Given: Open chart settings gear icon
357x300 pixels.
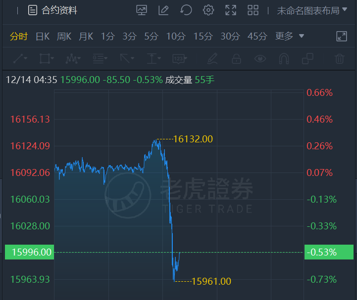Looking at the screenshot, I should coord(208,10).
